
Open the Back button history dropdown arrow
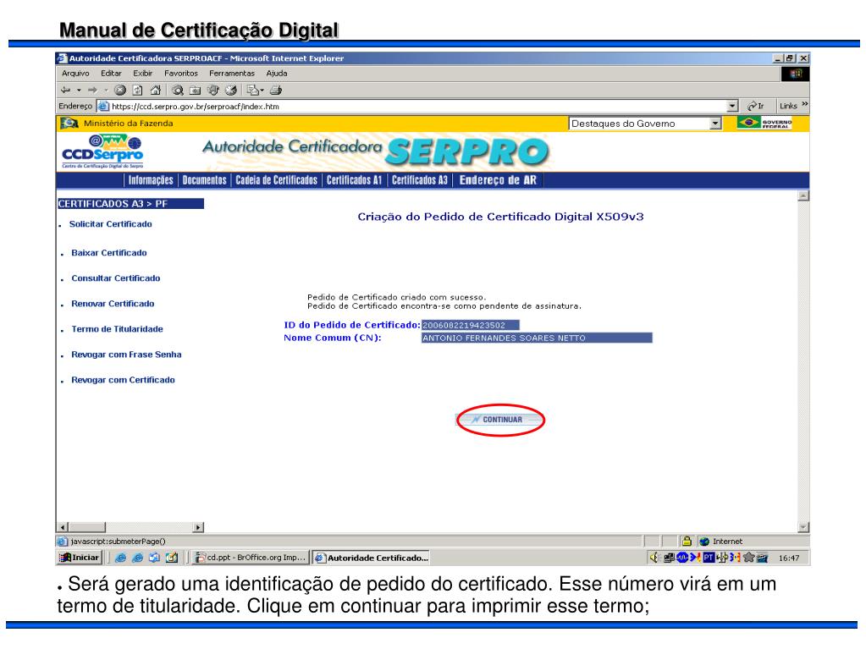(79, 90)
